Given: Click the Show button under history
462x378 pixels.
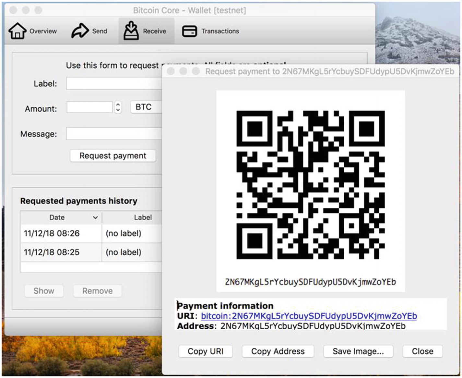Looking at the screenshot, I should 44,291.
